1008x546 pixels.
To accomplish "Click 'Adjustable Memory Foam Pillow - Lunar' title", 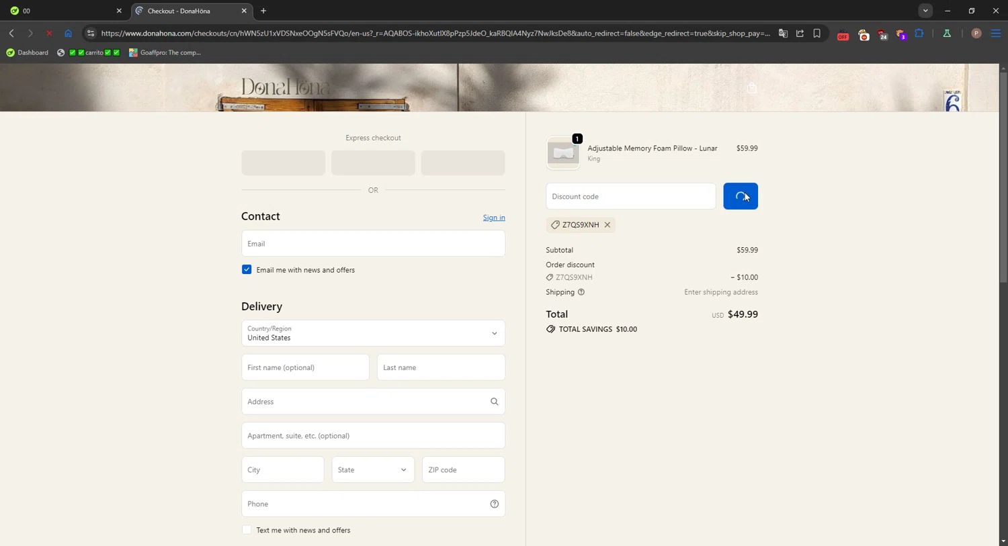I will (x=653, y=148).
